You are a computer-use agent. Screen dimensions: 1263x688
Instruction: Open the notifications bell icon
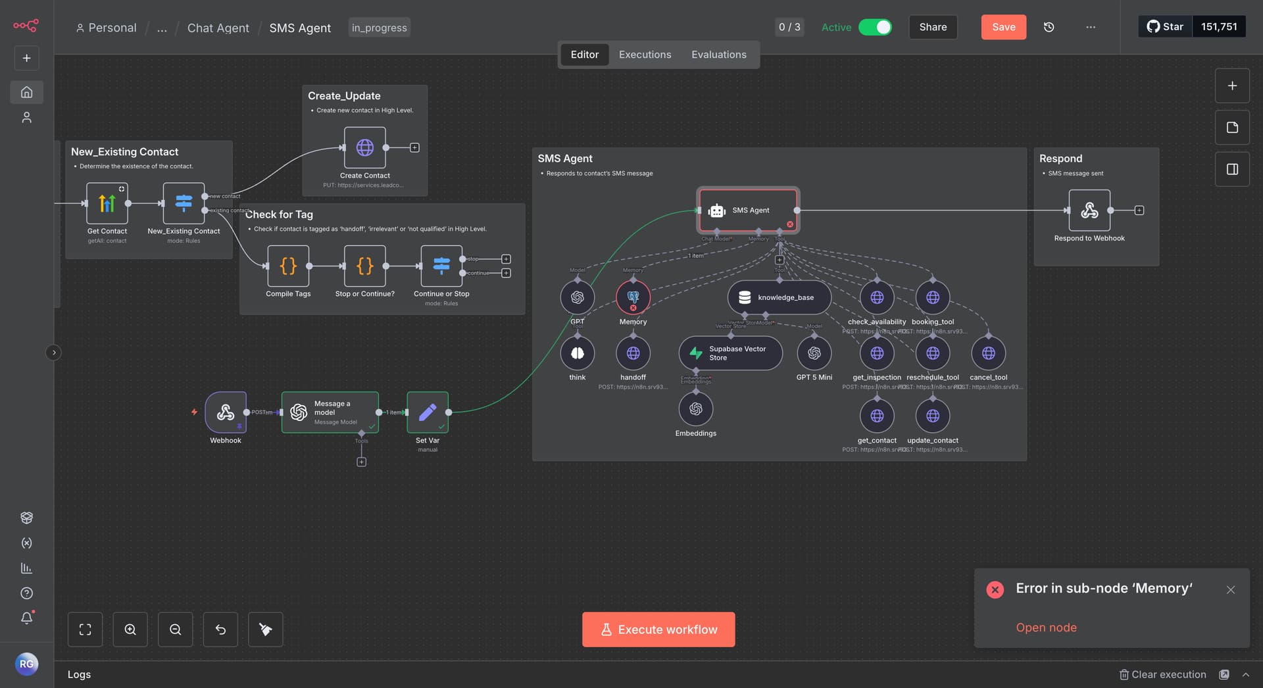(x=26, y=618)
